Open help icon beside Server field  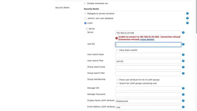(x=183, y=33)
